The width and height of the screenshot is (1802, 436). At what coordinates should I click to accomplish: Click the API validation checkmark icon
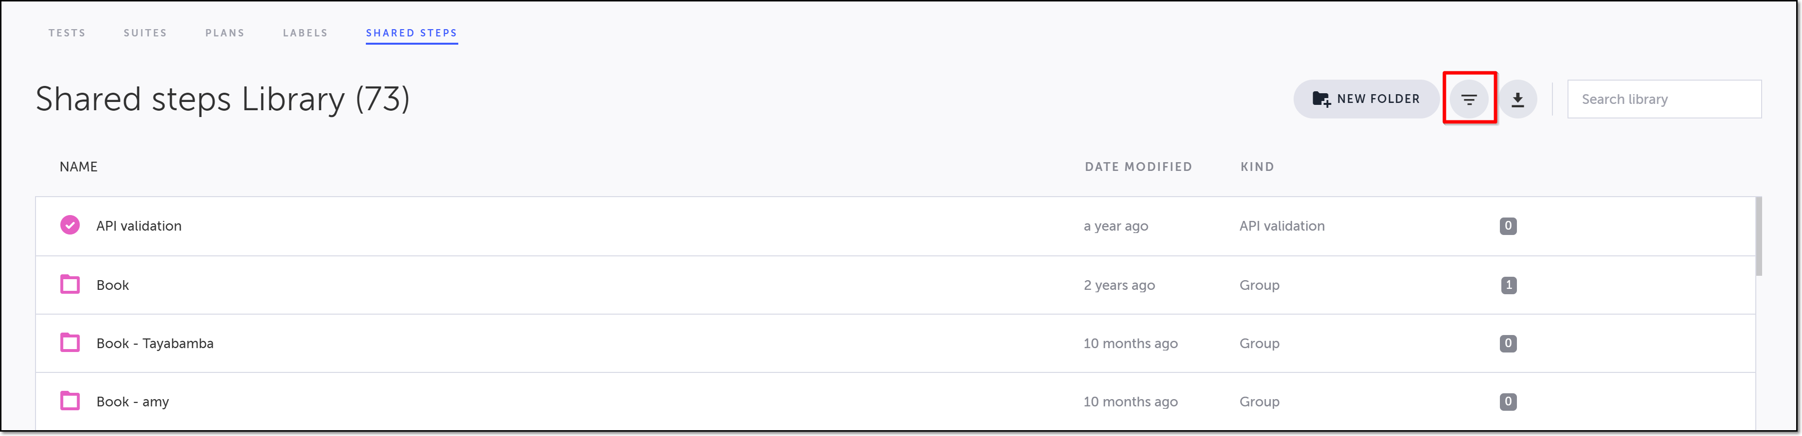pyautogui.click(x=70, y=225)
